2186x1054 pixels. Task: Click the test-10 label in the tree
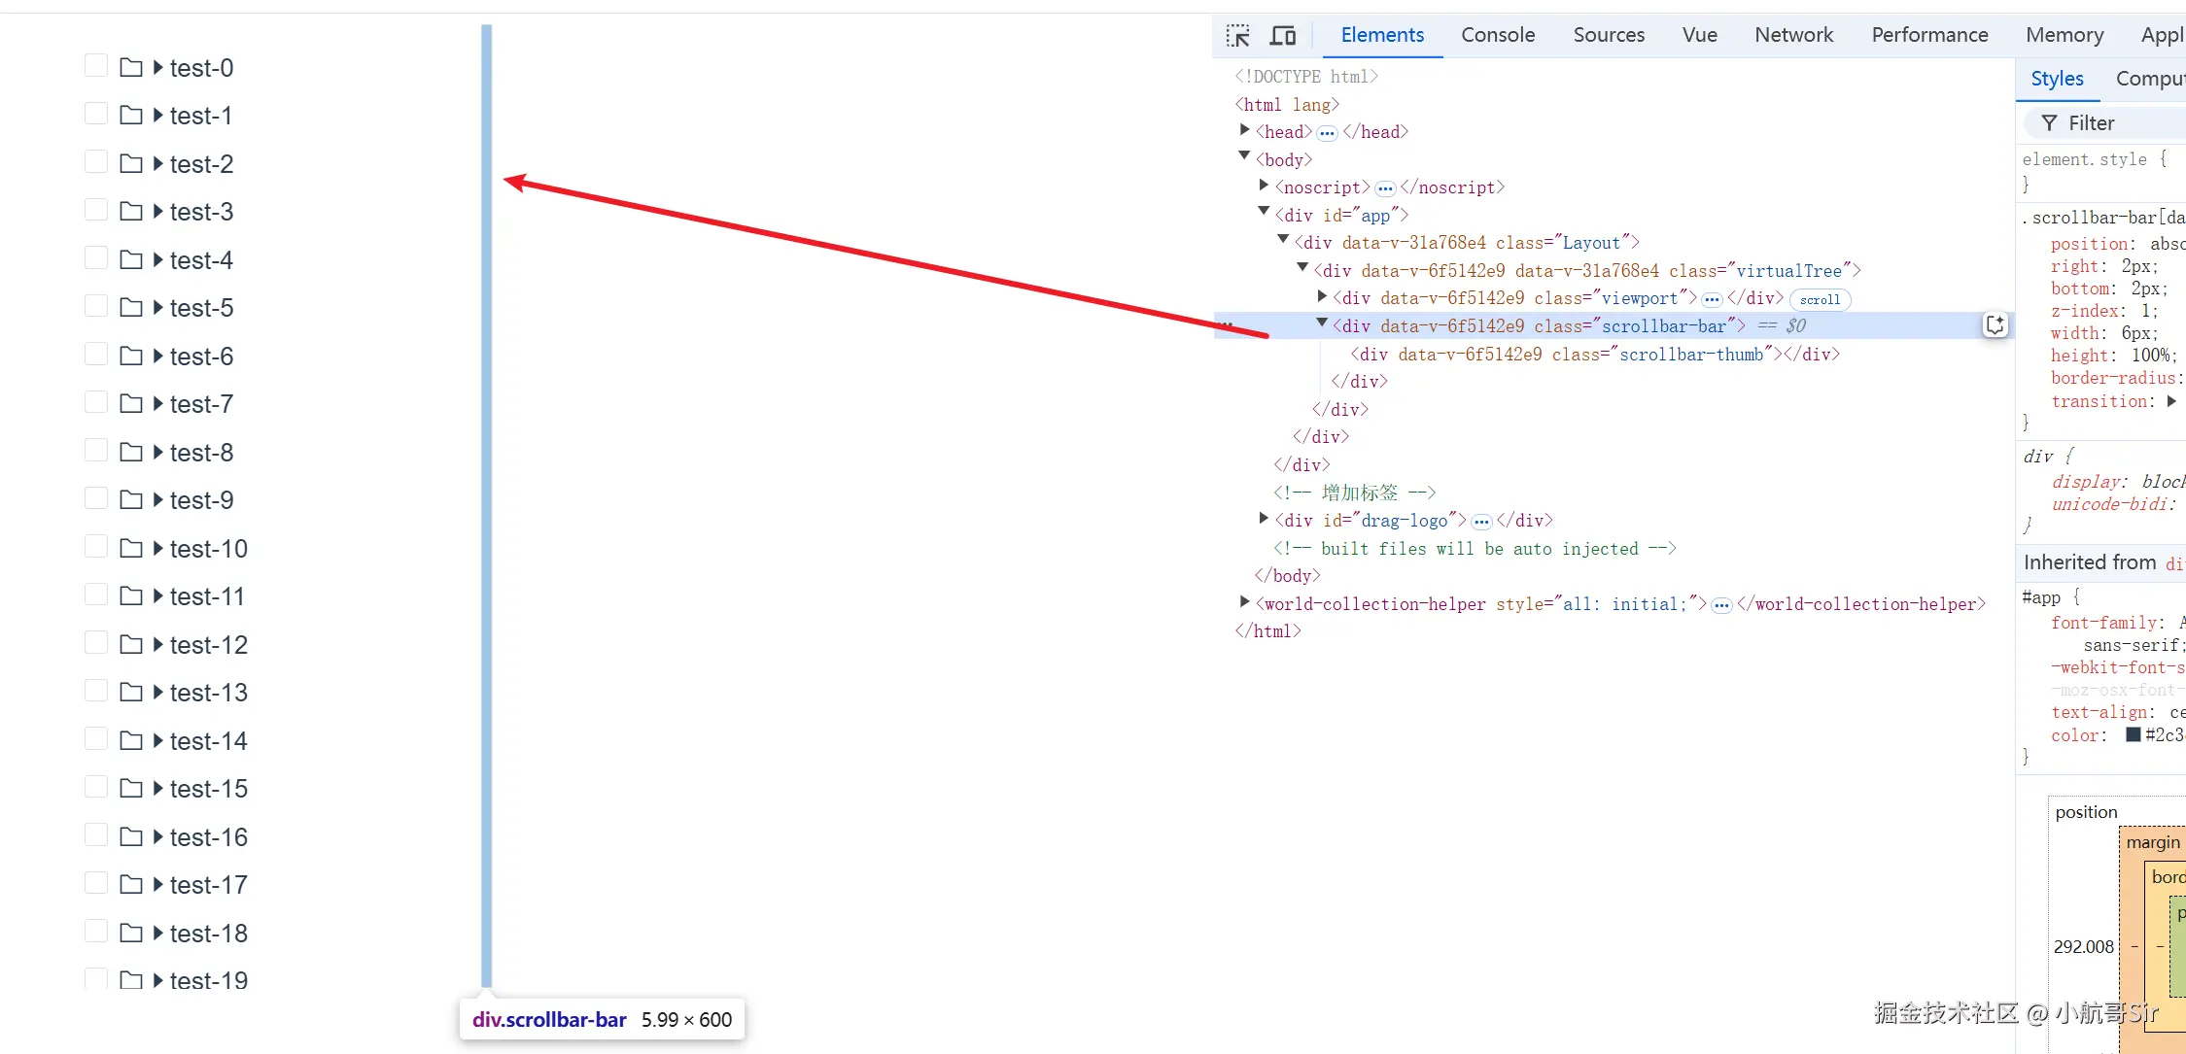[209, 549]
